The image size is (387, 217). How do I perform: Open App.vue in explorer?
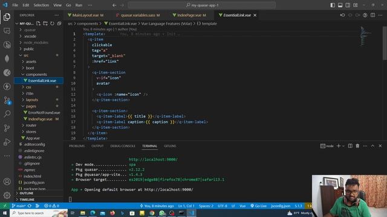[33, 138]
